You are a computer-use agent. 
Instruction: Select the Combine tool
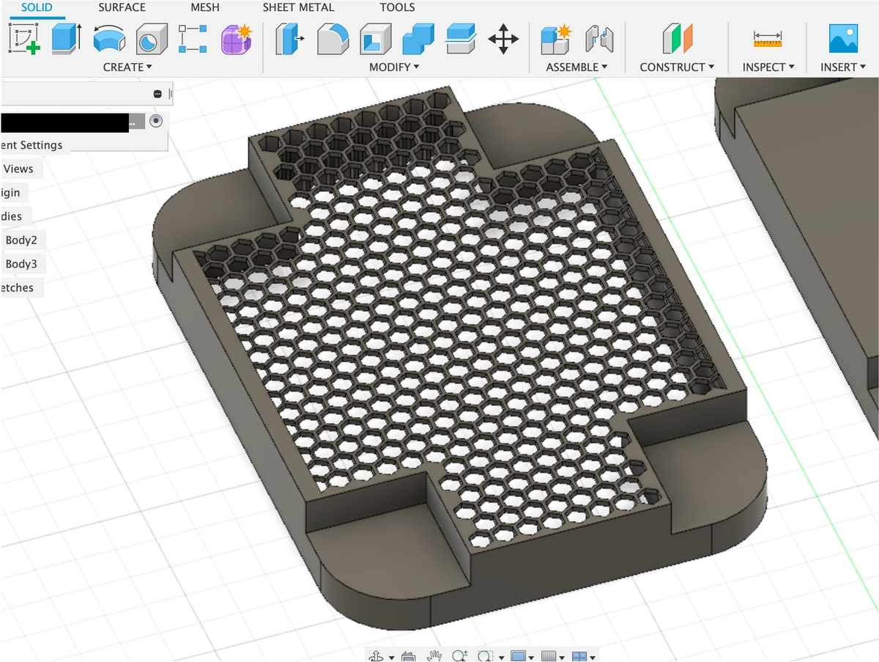pyautogui.click(x=418, y=38)
